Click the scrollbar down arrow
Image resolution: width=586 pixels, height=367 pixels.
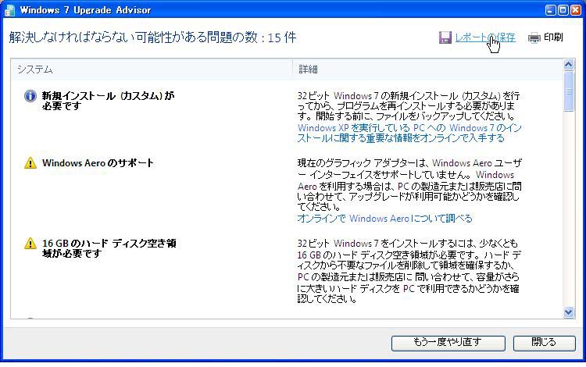tap(569, 312)
